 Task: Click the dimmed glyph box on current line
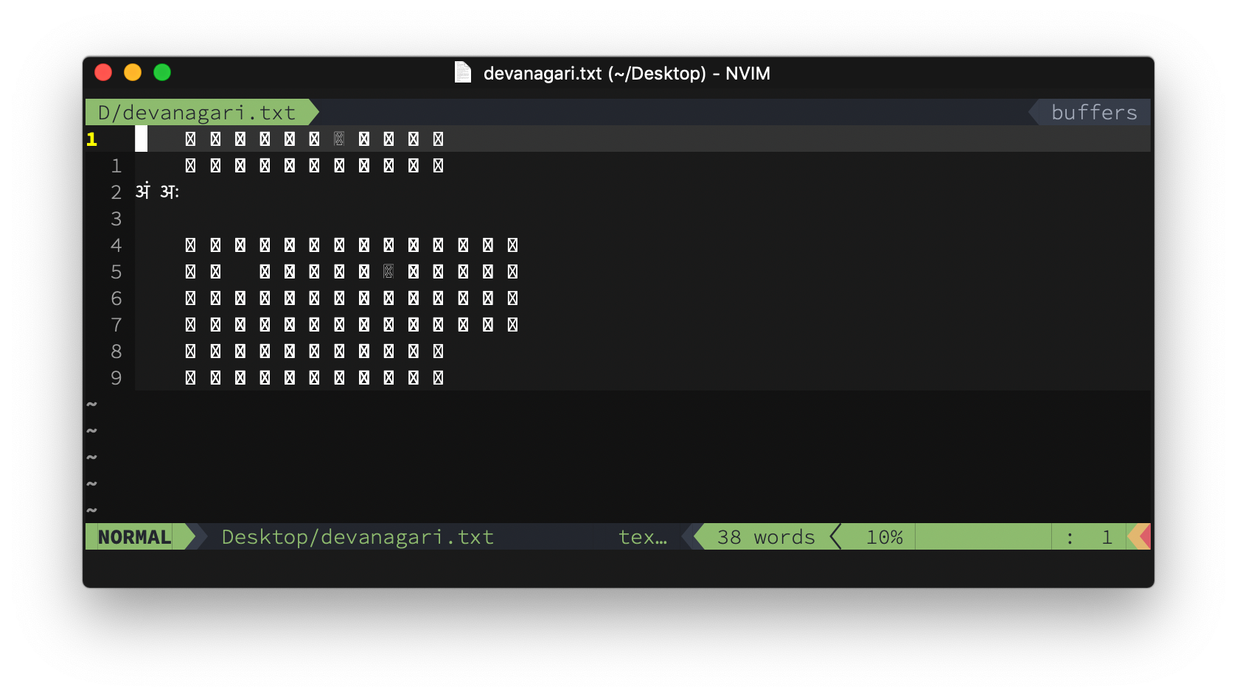(339, 139)
